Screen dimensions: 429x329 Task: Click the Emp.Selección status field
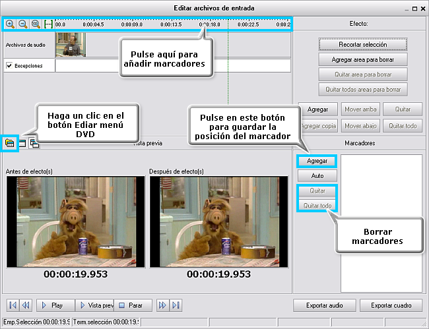pos(36,322)
